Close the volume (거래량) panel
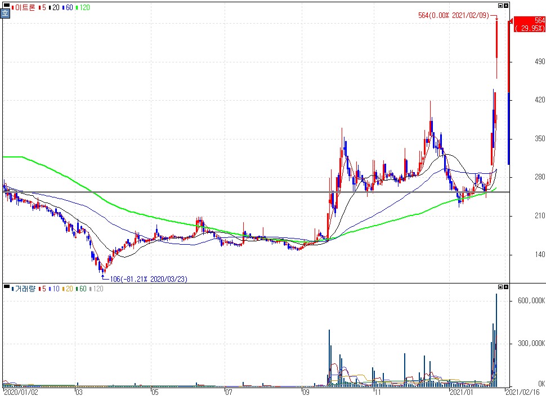The height and width of the screenshot is (396, 546). pos(506,287)
